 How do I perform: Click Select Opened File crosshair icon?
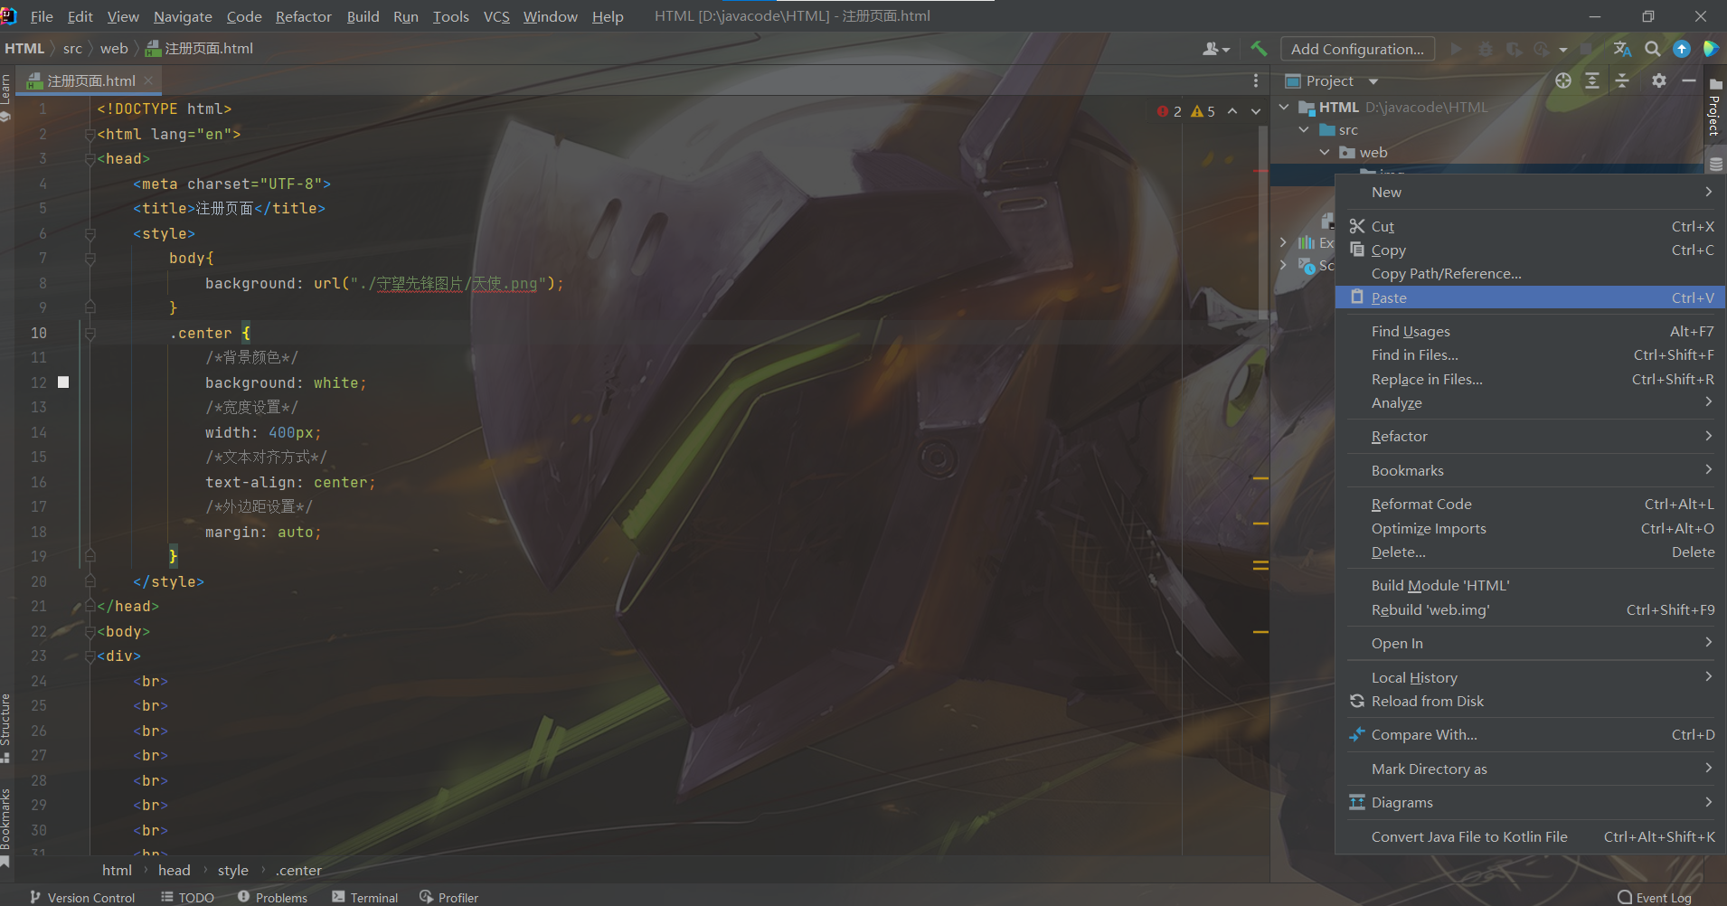pos(1563,80)
